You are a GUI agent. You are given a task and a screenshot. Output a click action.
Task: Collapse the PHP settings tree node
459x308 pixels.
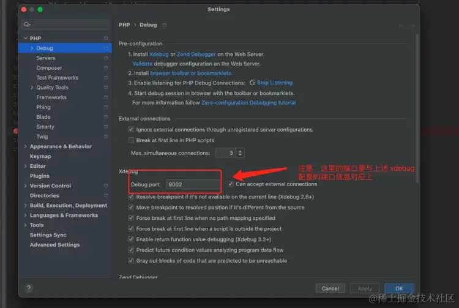coord(26,38)
